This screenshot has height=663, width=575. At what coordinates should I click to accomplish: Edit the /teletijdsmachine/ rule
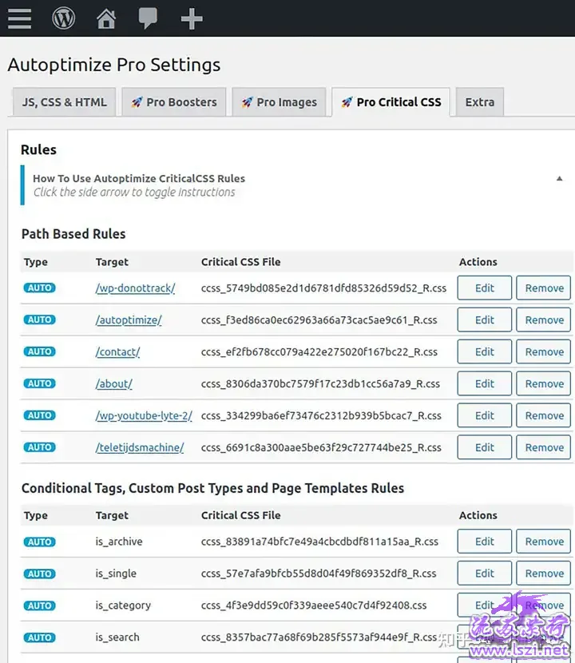485,447
